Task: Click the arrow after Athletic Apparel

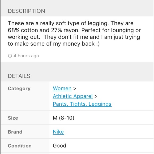Action: pos(96,96)
